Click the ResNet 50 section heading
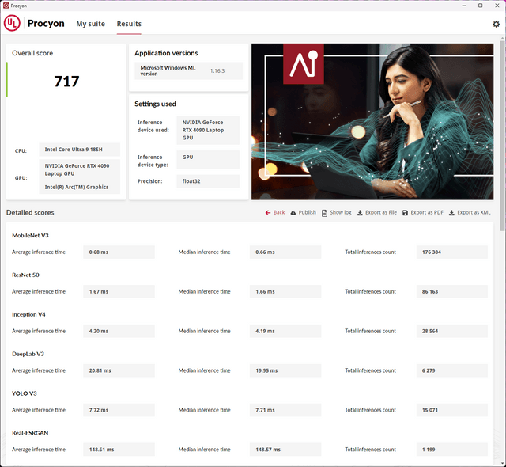 (x=25, y=275)
